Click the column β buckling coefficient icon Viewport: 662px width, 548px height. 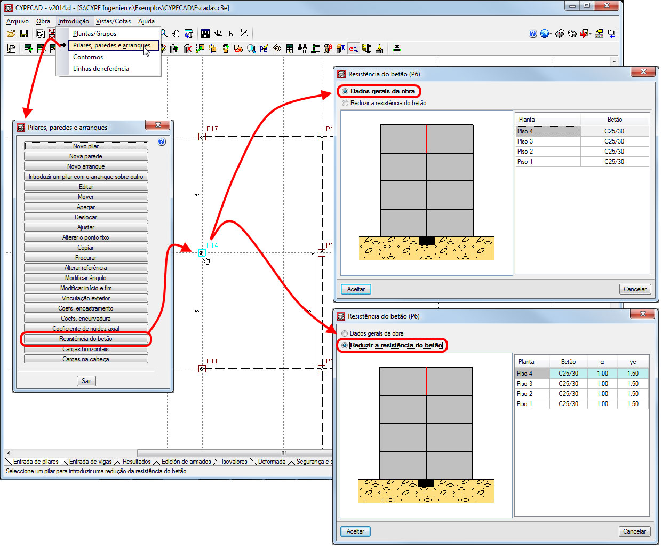point(328,49)
